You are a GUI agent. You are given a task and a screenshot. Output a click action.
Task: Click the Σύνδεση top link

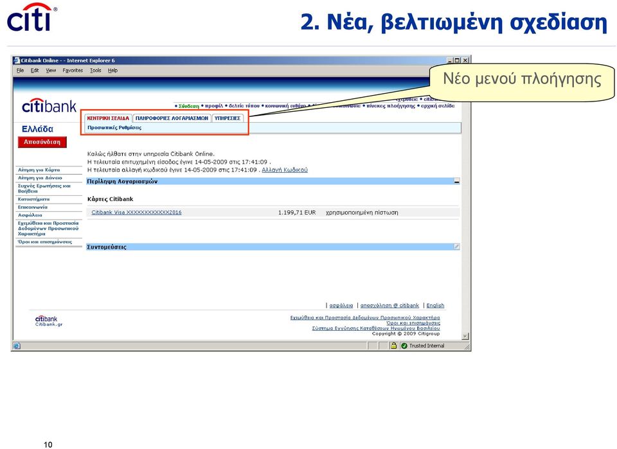coord(189,106)
